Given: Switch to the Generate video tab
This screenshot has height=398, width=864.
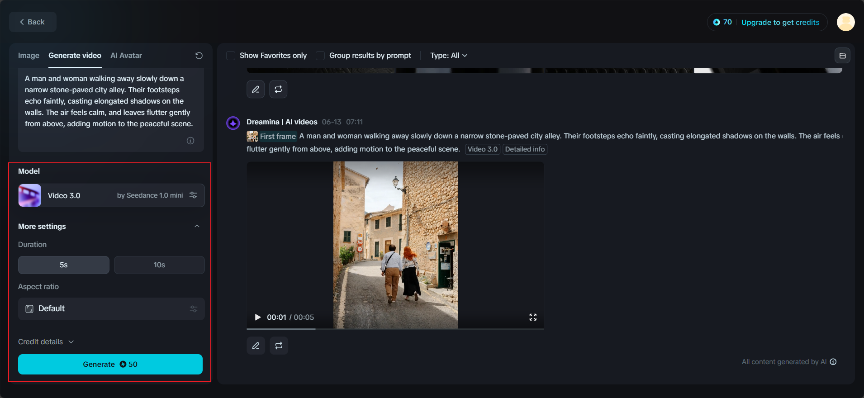Looking at the screenshot, I should [x=75, y=56].
